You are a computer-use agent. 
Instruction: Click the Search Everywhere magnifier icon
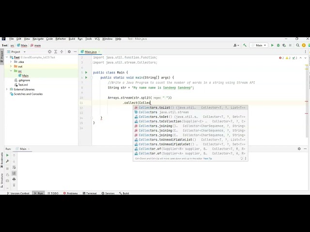297,45
